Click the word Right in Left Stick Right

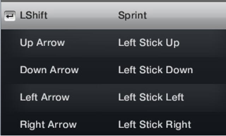(x=178, y=125)
